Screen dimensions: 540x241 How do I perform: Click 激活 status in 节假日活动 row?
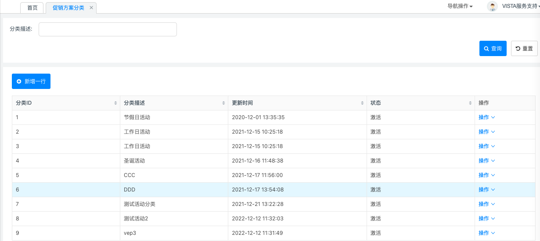[x=376, y=117]
